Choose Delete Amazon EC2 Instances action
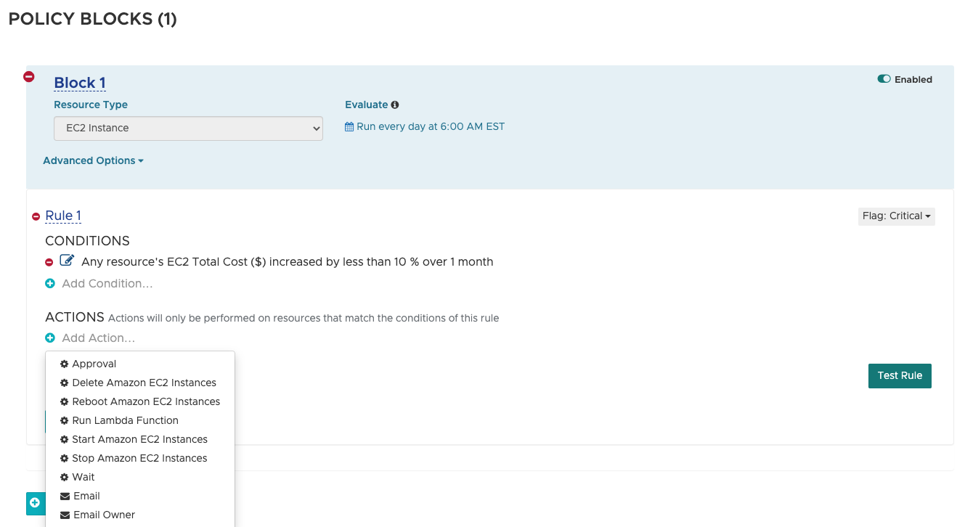 [144, 383]
